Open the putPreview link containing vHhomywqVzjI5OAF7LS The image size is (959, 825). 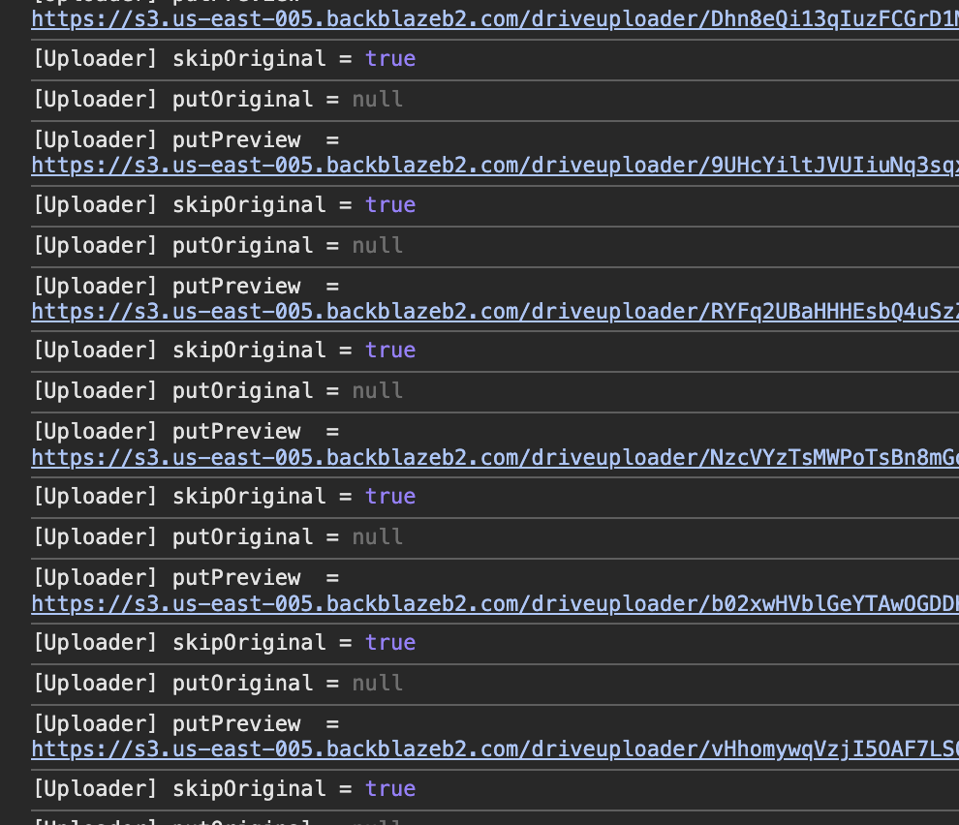coord(495,749)
